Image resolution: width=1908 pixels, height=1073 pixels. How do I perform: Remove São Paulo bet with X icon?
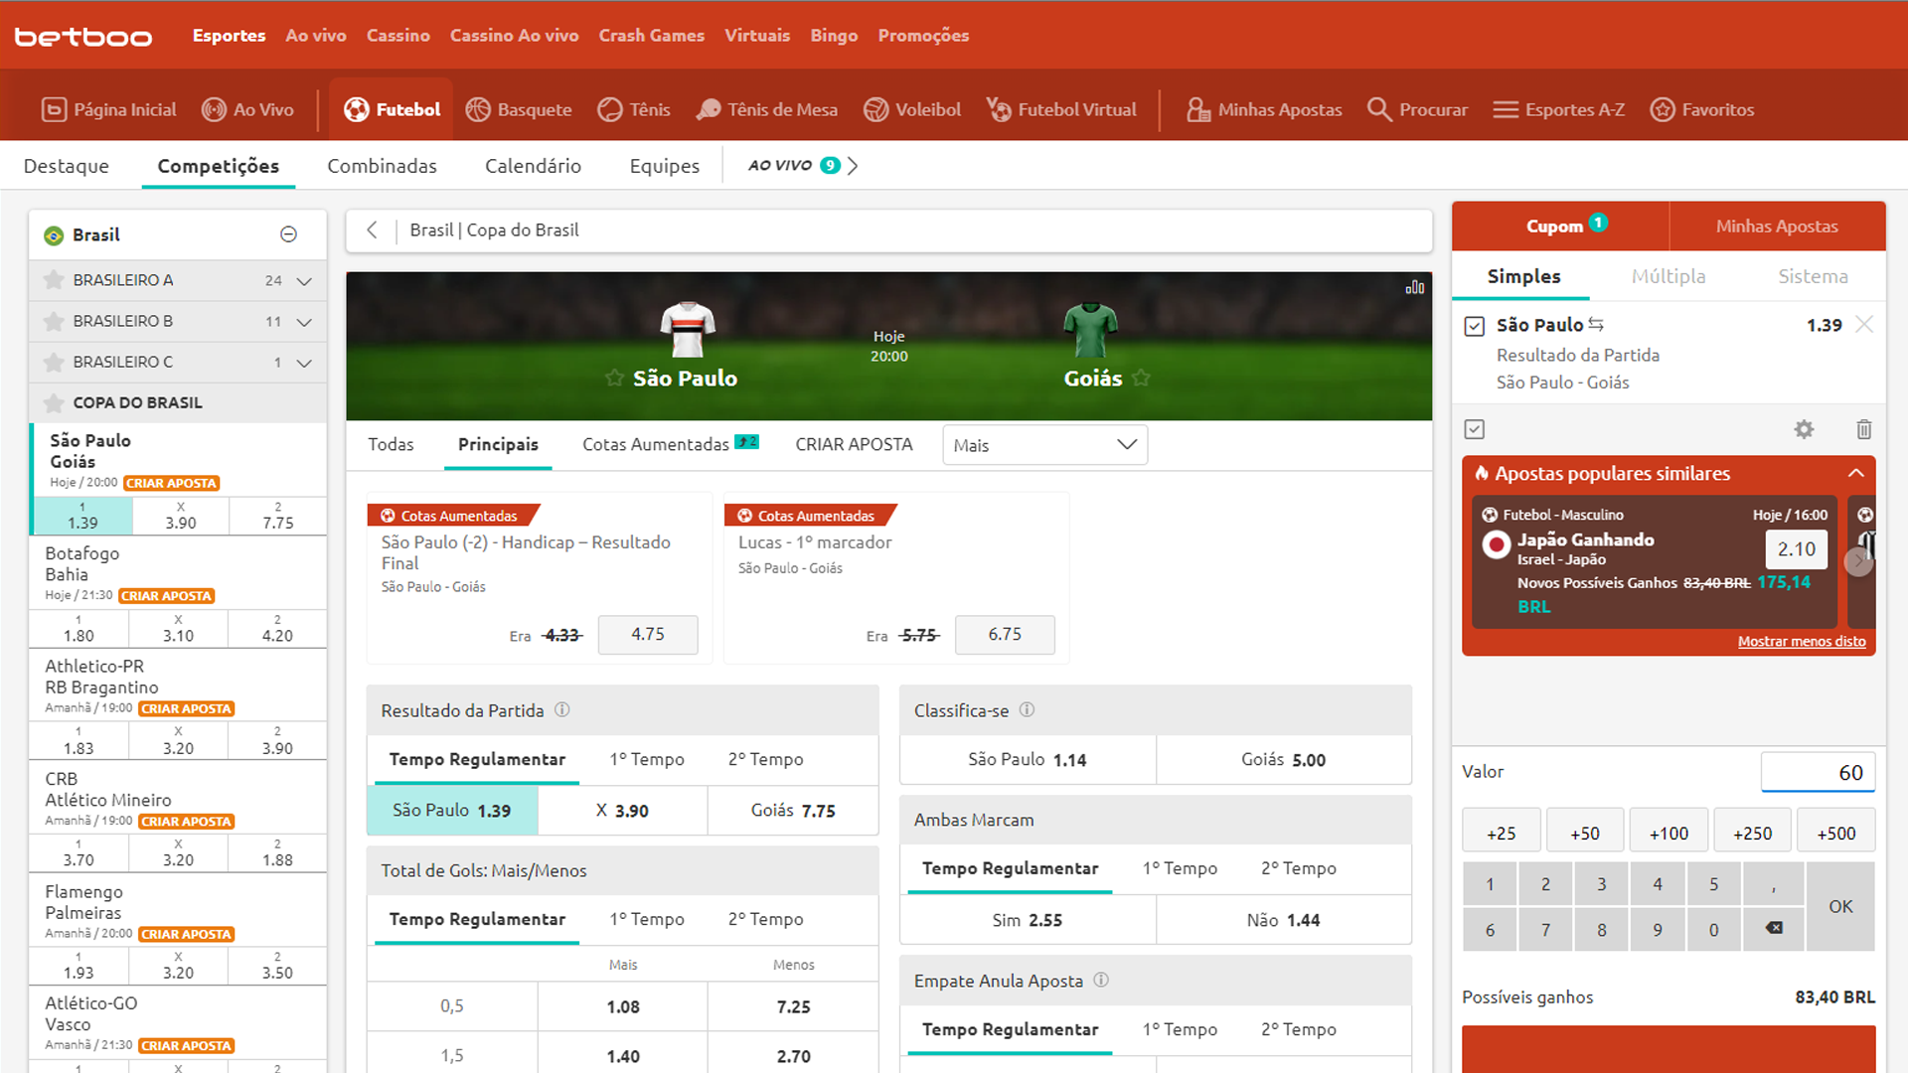point(1864,324)
